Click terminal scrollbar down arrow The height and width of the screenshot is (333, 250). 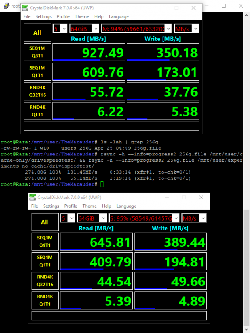pos(246,329)
